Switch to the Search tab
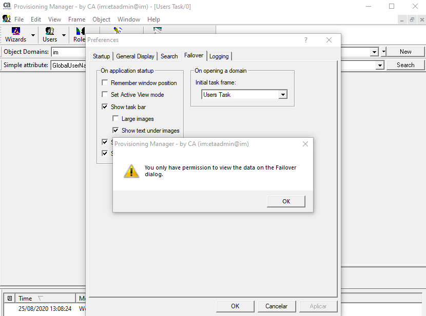The height and width of the screenshot is (316, 426). click(x=169, y=56)
